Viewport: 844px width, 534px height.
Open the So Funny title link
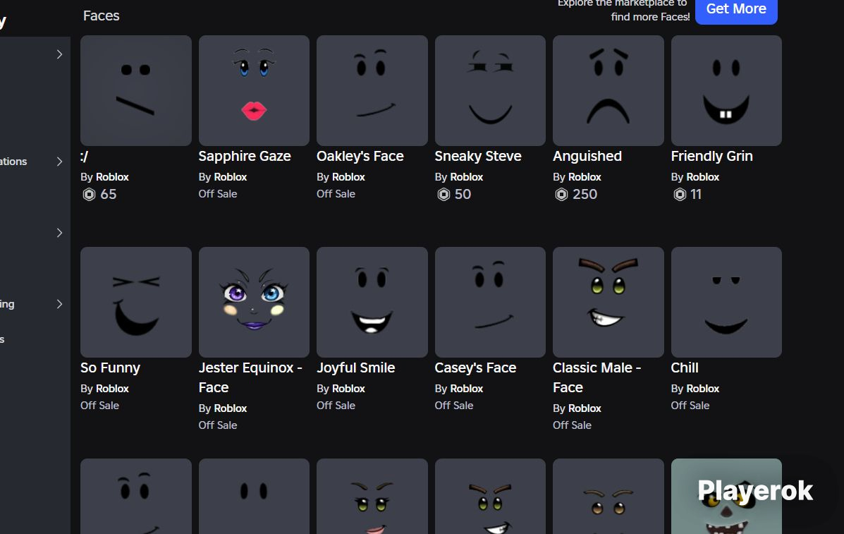110,368
